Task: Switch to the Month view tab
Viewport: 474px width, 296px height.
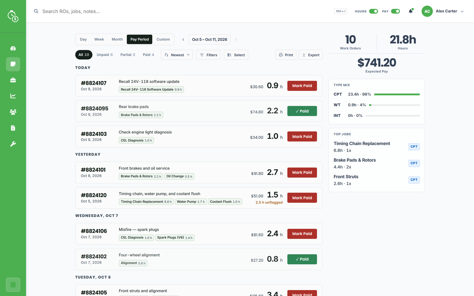Action: (117, 39)
